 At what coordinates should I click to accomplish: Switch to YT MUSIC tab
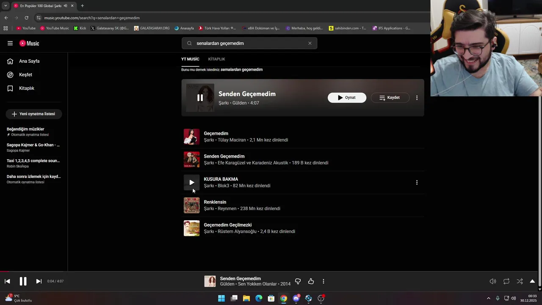190,59
